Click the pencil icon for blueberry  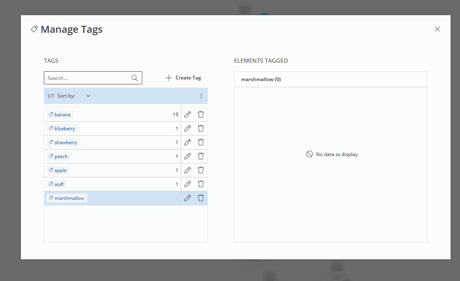[188, 129]
